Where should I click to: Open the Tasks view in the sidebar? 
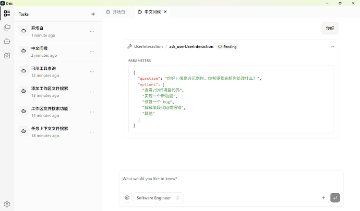(x=7, y=14)
